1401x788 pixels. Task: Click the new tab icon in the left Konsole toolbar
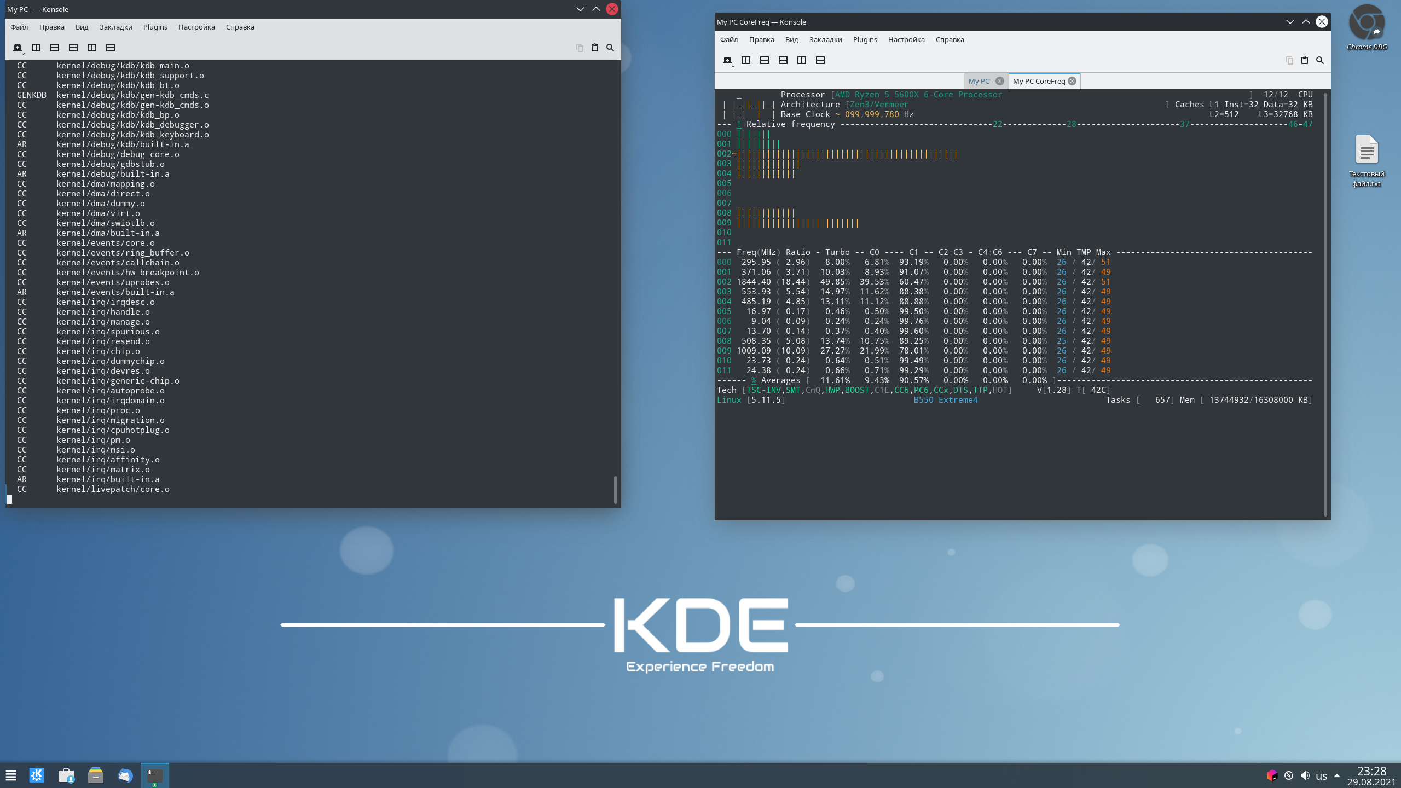[x=17, y=48]
